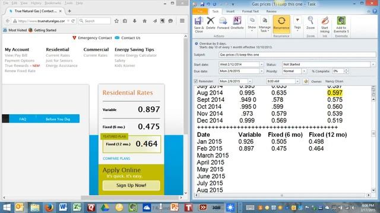Click the FAQ button on webpage
This screenshot has height=213, width=380.
(x=23, y=119)
